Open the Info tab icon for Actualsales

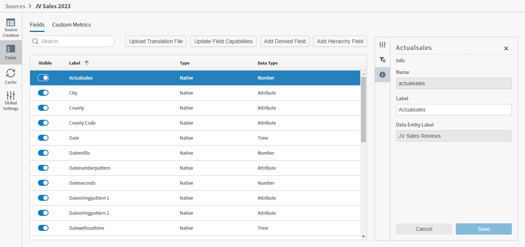click(x=382, y=75)
